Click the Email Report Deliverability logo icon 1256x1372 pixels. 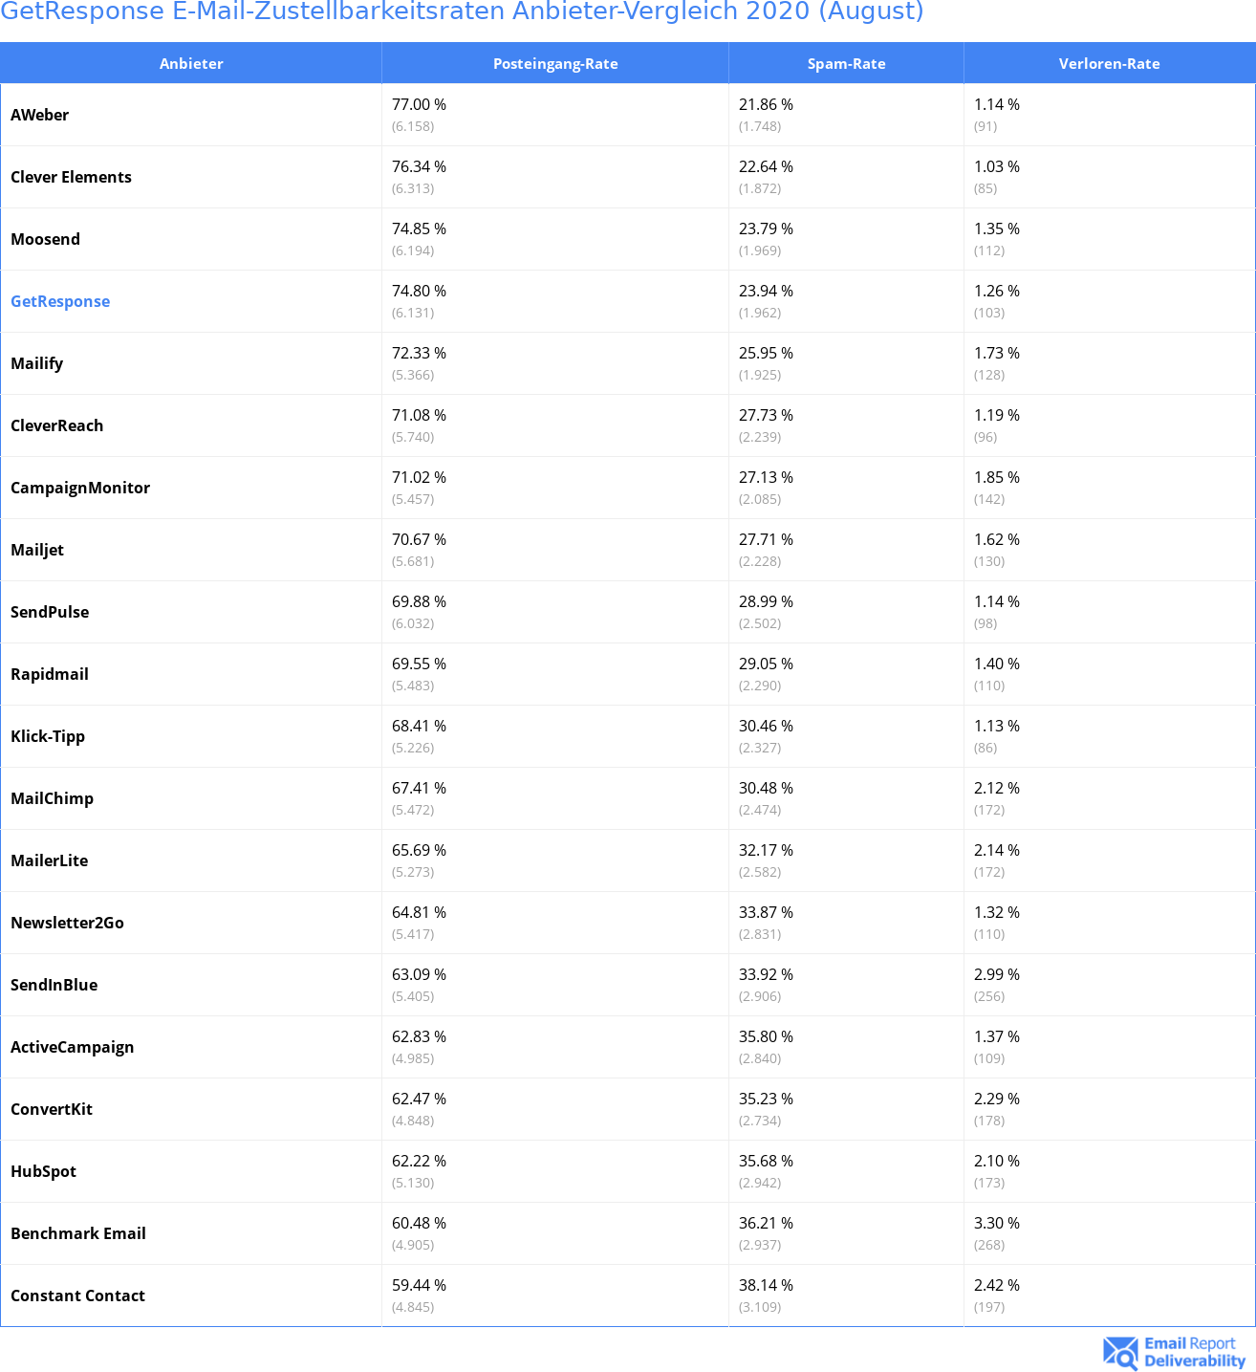tap(1120, 1352)
